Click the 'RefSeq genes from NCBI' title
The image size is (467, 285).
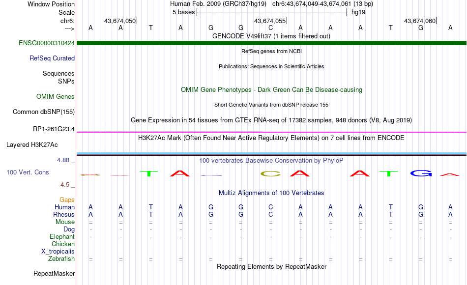[x=271, y=51]
